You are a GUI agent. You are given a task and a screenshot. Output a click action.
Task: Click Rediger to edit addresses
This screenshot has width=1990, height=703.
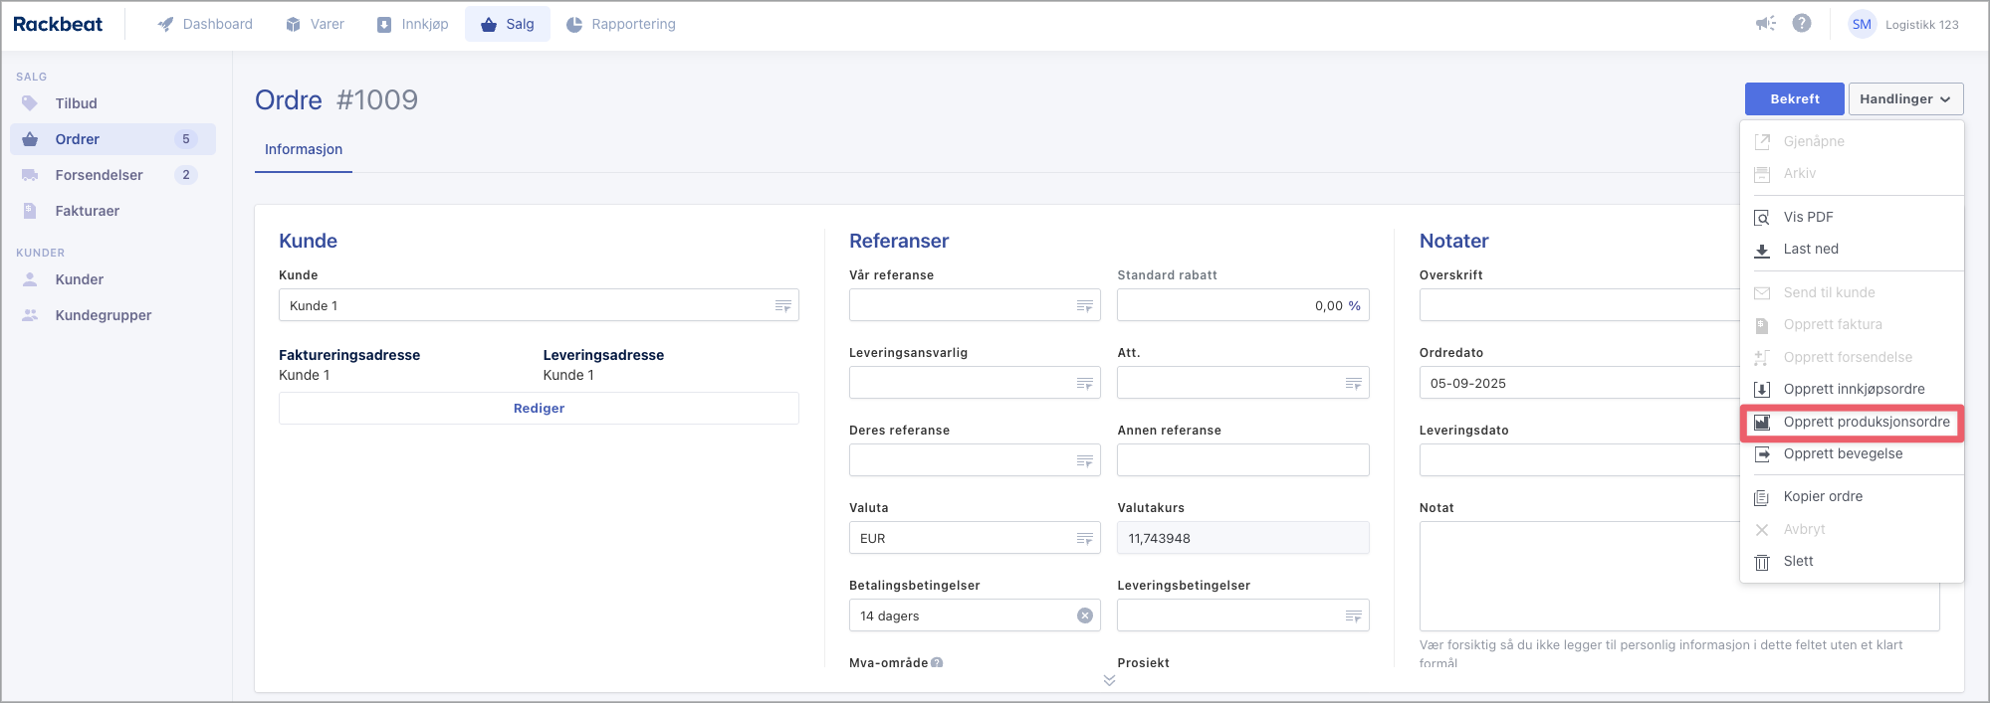point(539,409)
